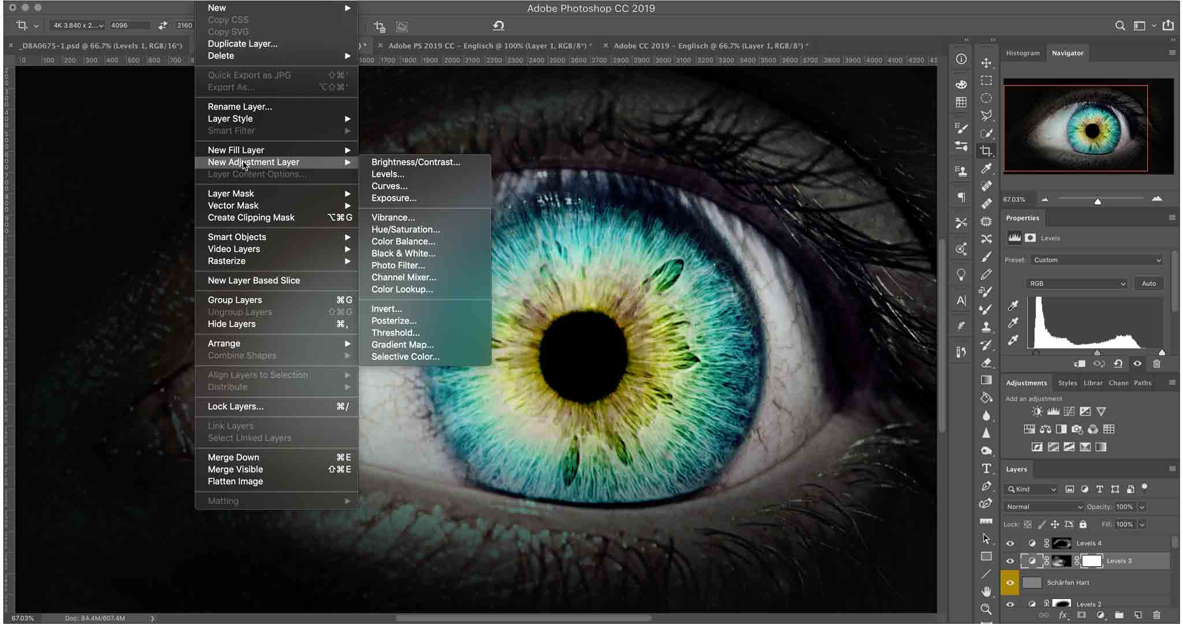Delete layer using Layers panel trash icon
1183x624 pixels.
point(1156,615)
